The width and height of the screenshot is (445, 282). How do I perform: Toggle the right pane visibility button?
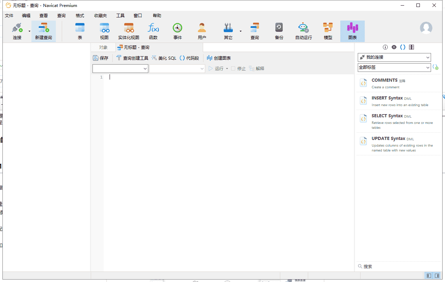[x=437, y=276]
